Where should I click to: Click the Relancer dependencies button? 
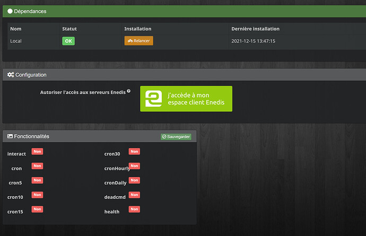click(x=138, y=41)
